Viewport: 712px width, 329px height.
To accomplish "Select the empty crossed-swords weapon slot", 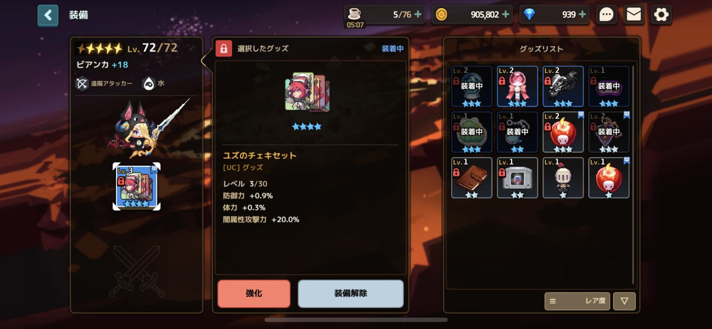I will click(x=136, y=271).
